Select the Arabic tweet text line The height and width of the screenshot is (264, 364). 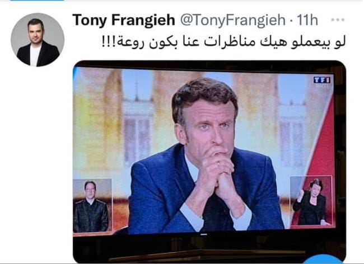coord(223,43)
